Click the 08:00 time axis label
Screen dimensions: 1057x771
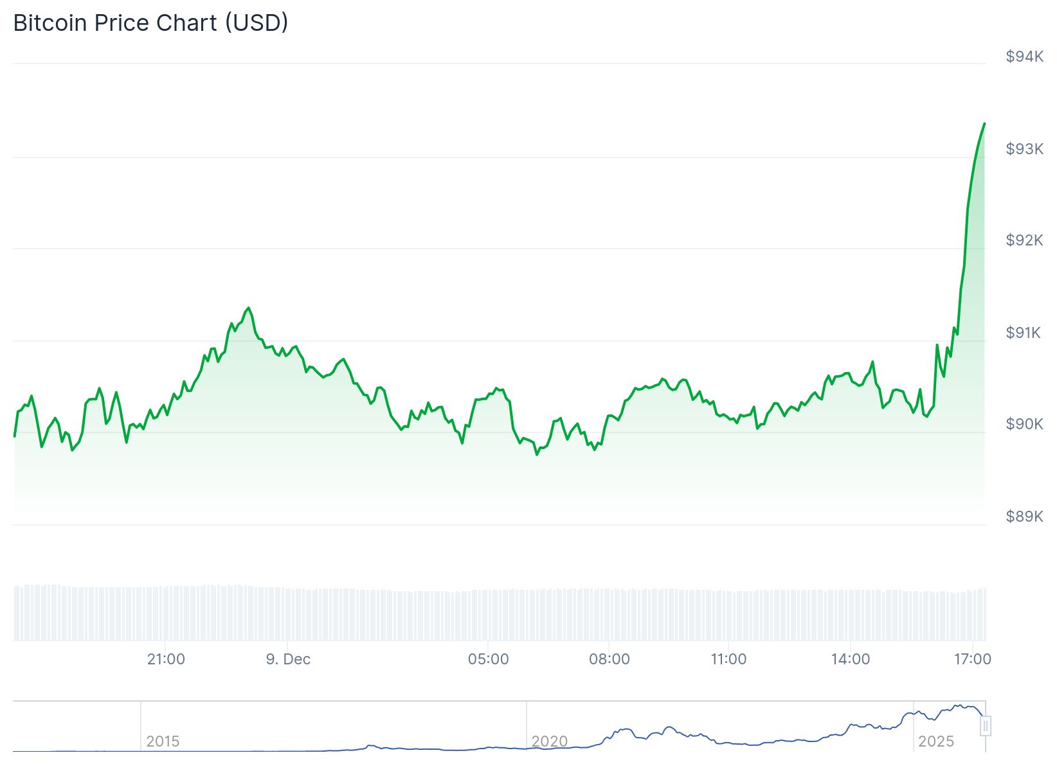pos(609,659)
